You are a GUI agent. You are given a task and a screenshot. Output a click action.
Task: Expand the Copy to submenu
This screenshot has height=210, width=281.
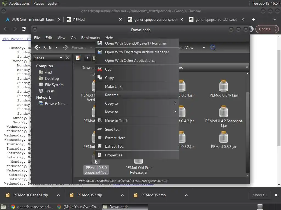pos(137,103)
